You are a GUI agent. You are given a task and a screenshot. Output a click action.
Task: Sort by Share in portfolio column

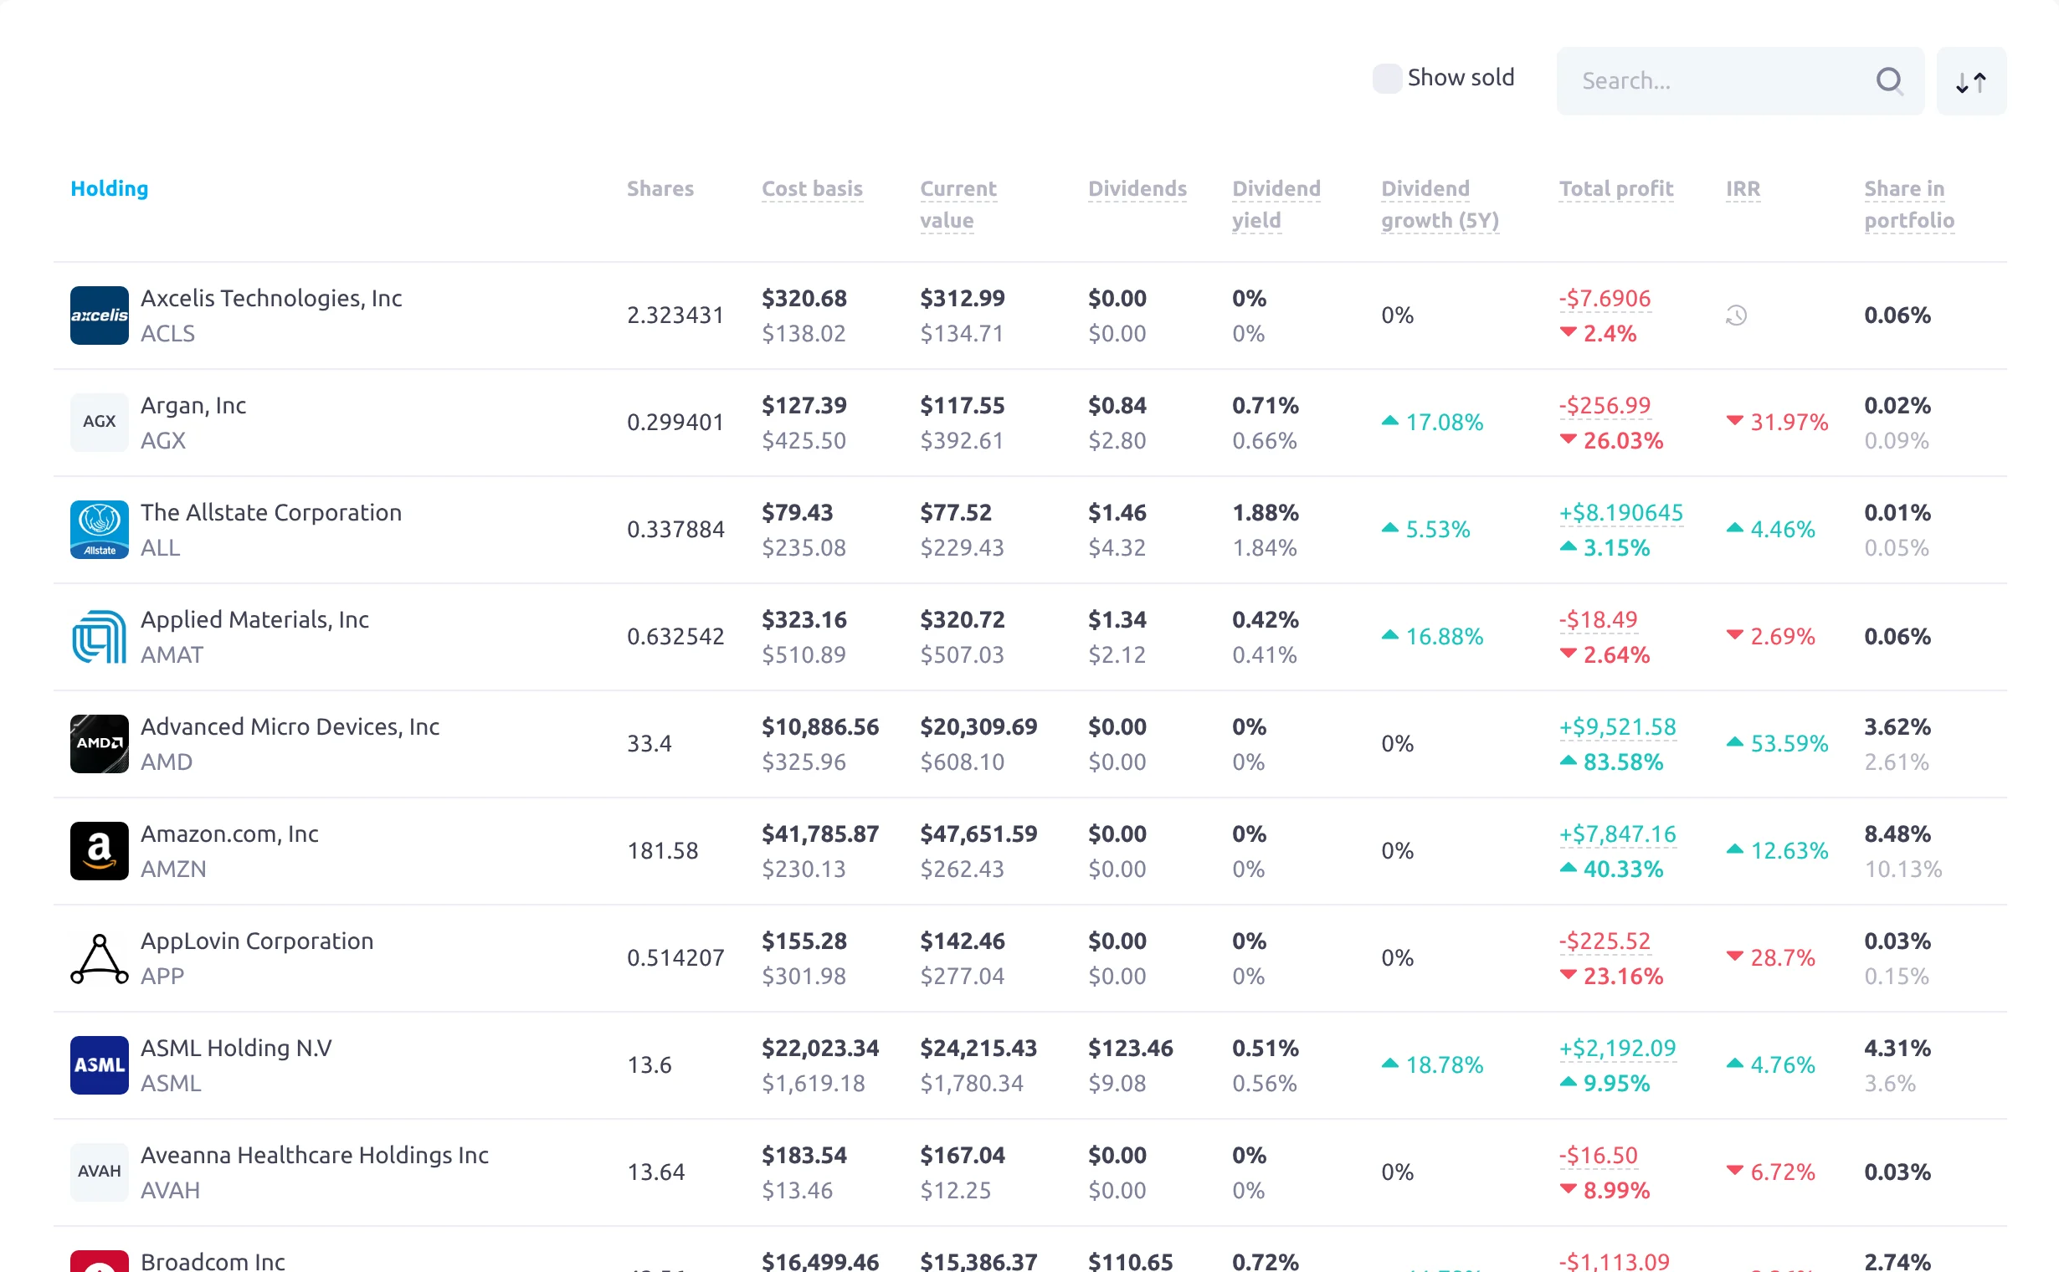1909,204
